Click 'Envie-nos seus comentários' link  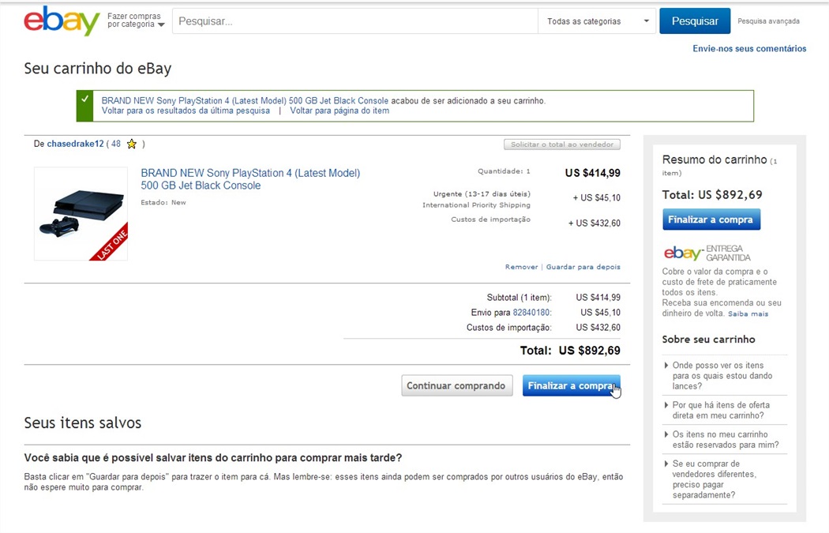[749, 49]
